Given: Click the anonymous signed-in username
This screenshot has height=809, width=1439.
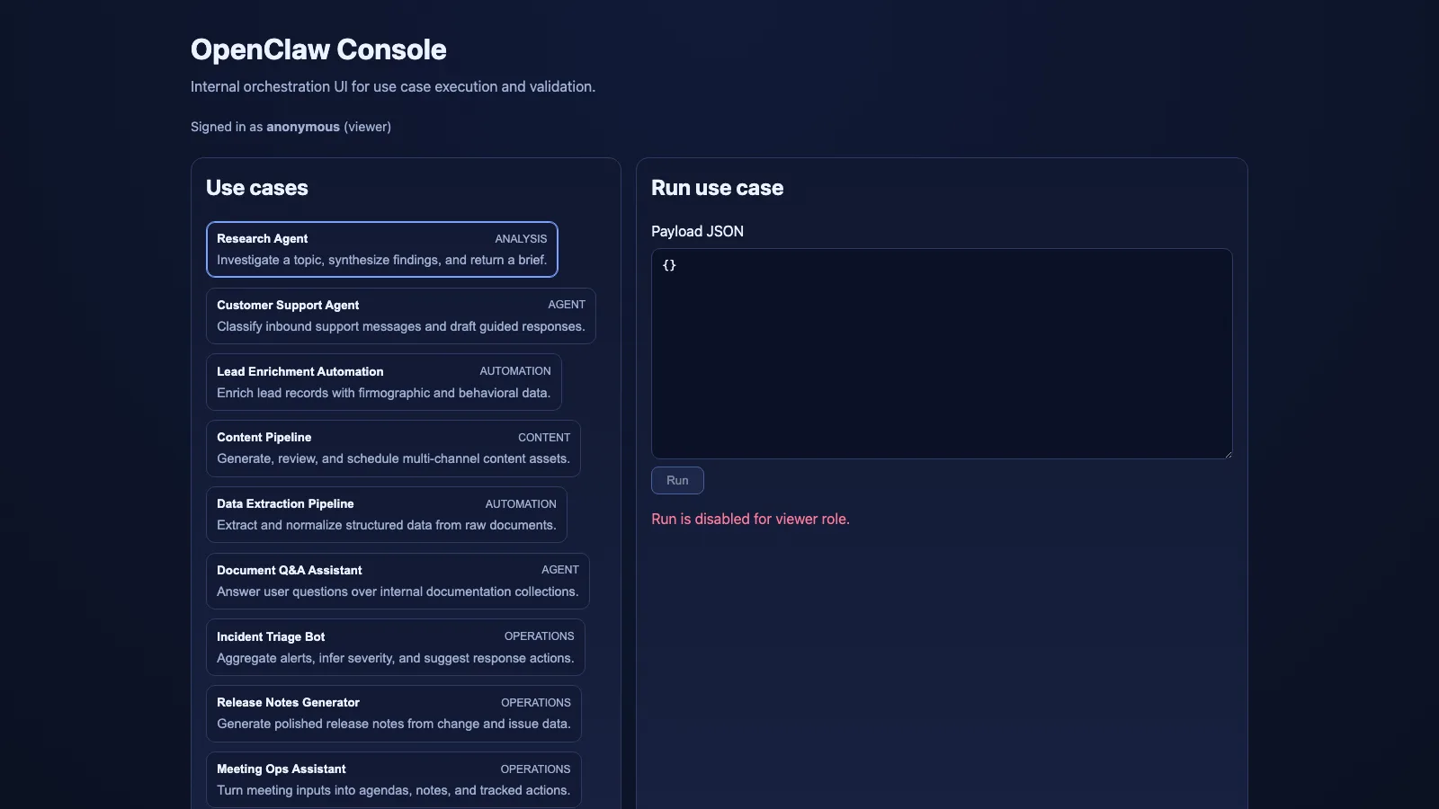Looking at the screenshot, I should coord(302,127).
